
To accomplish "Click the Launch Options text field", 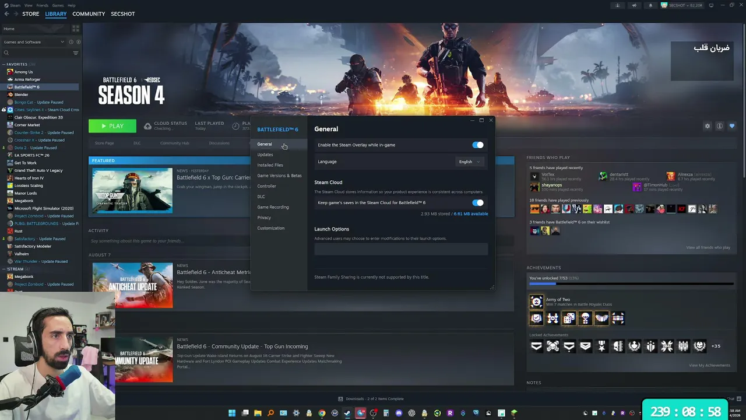I will tap(401, 249).
